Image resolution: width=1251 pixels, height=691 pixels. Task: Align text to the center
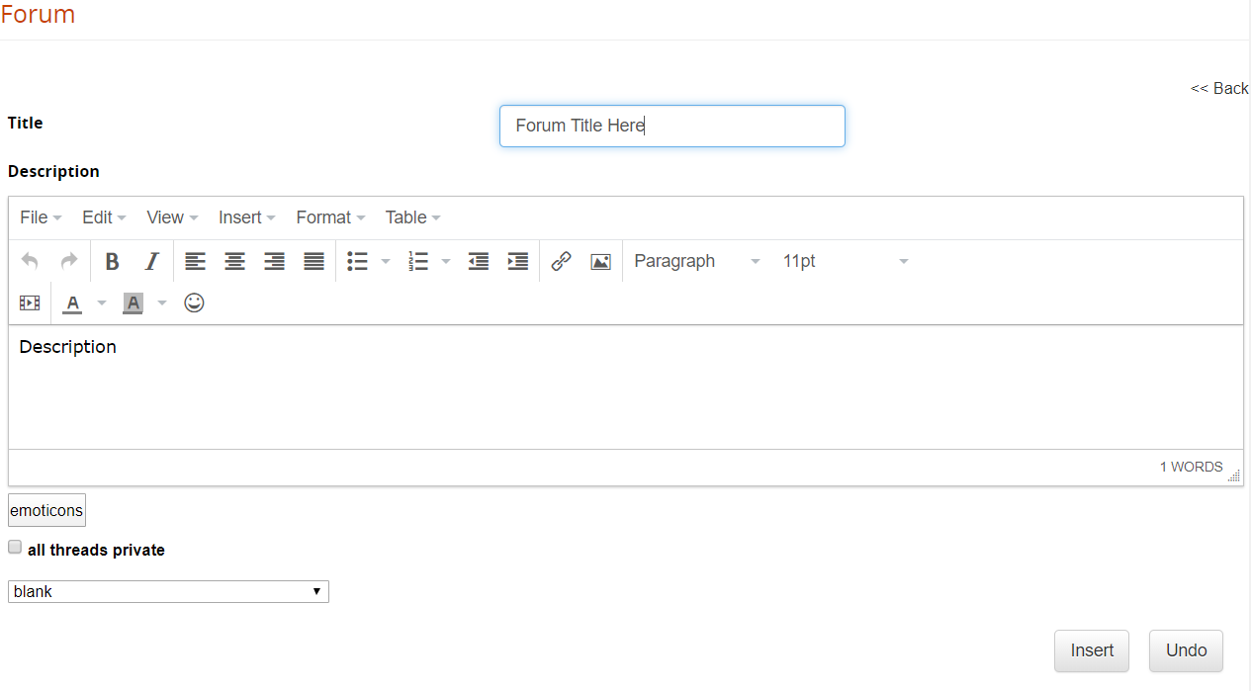(x=234, y=261)
